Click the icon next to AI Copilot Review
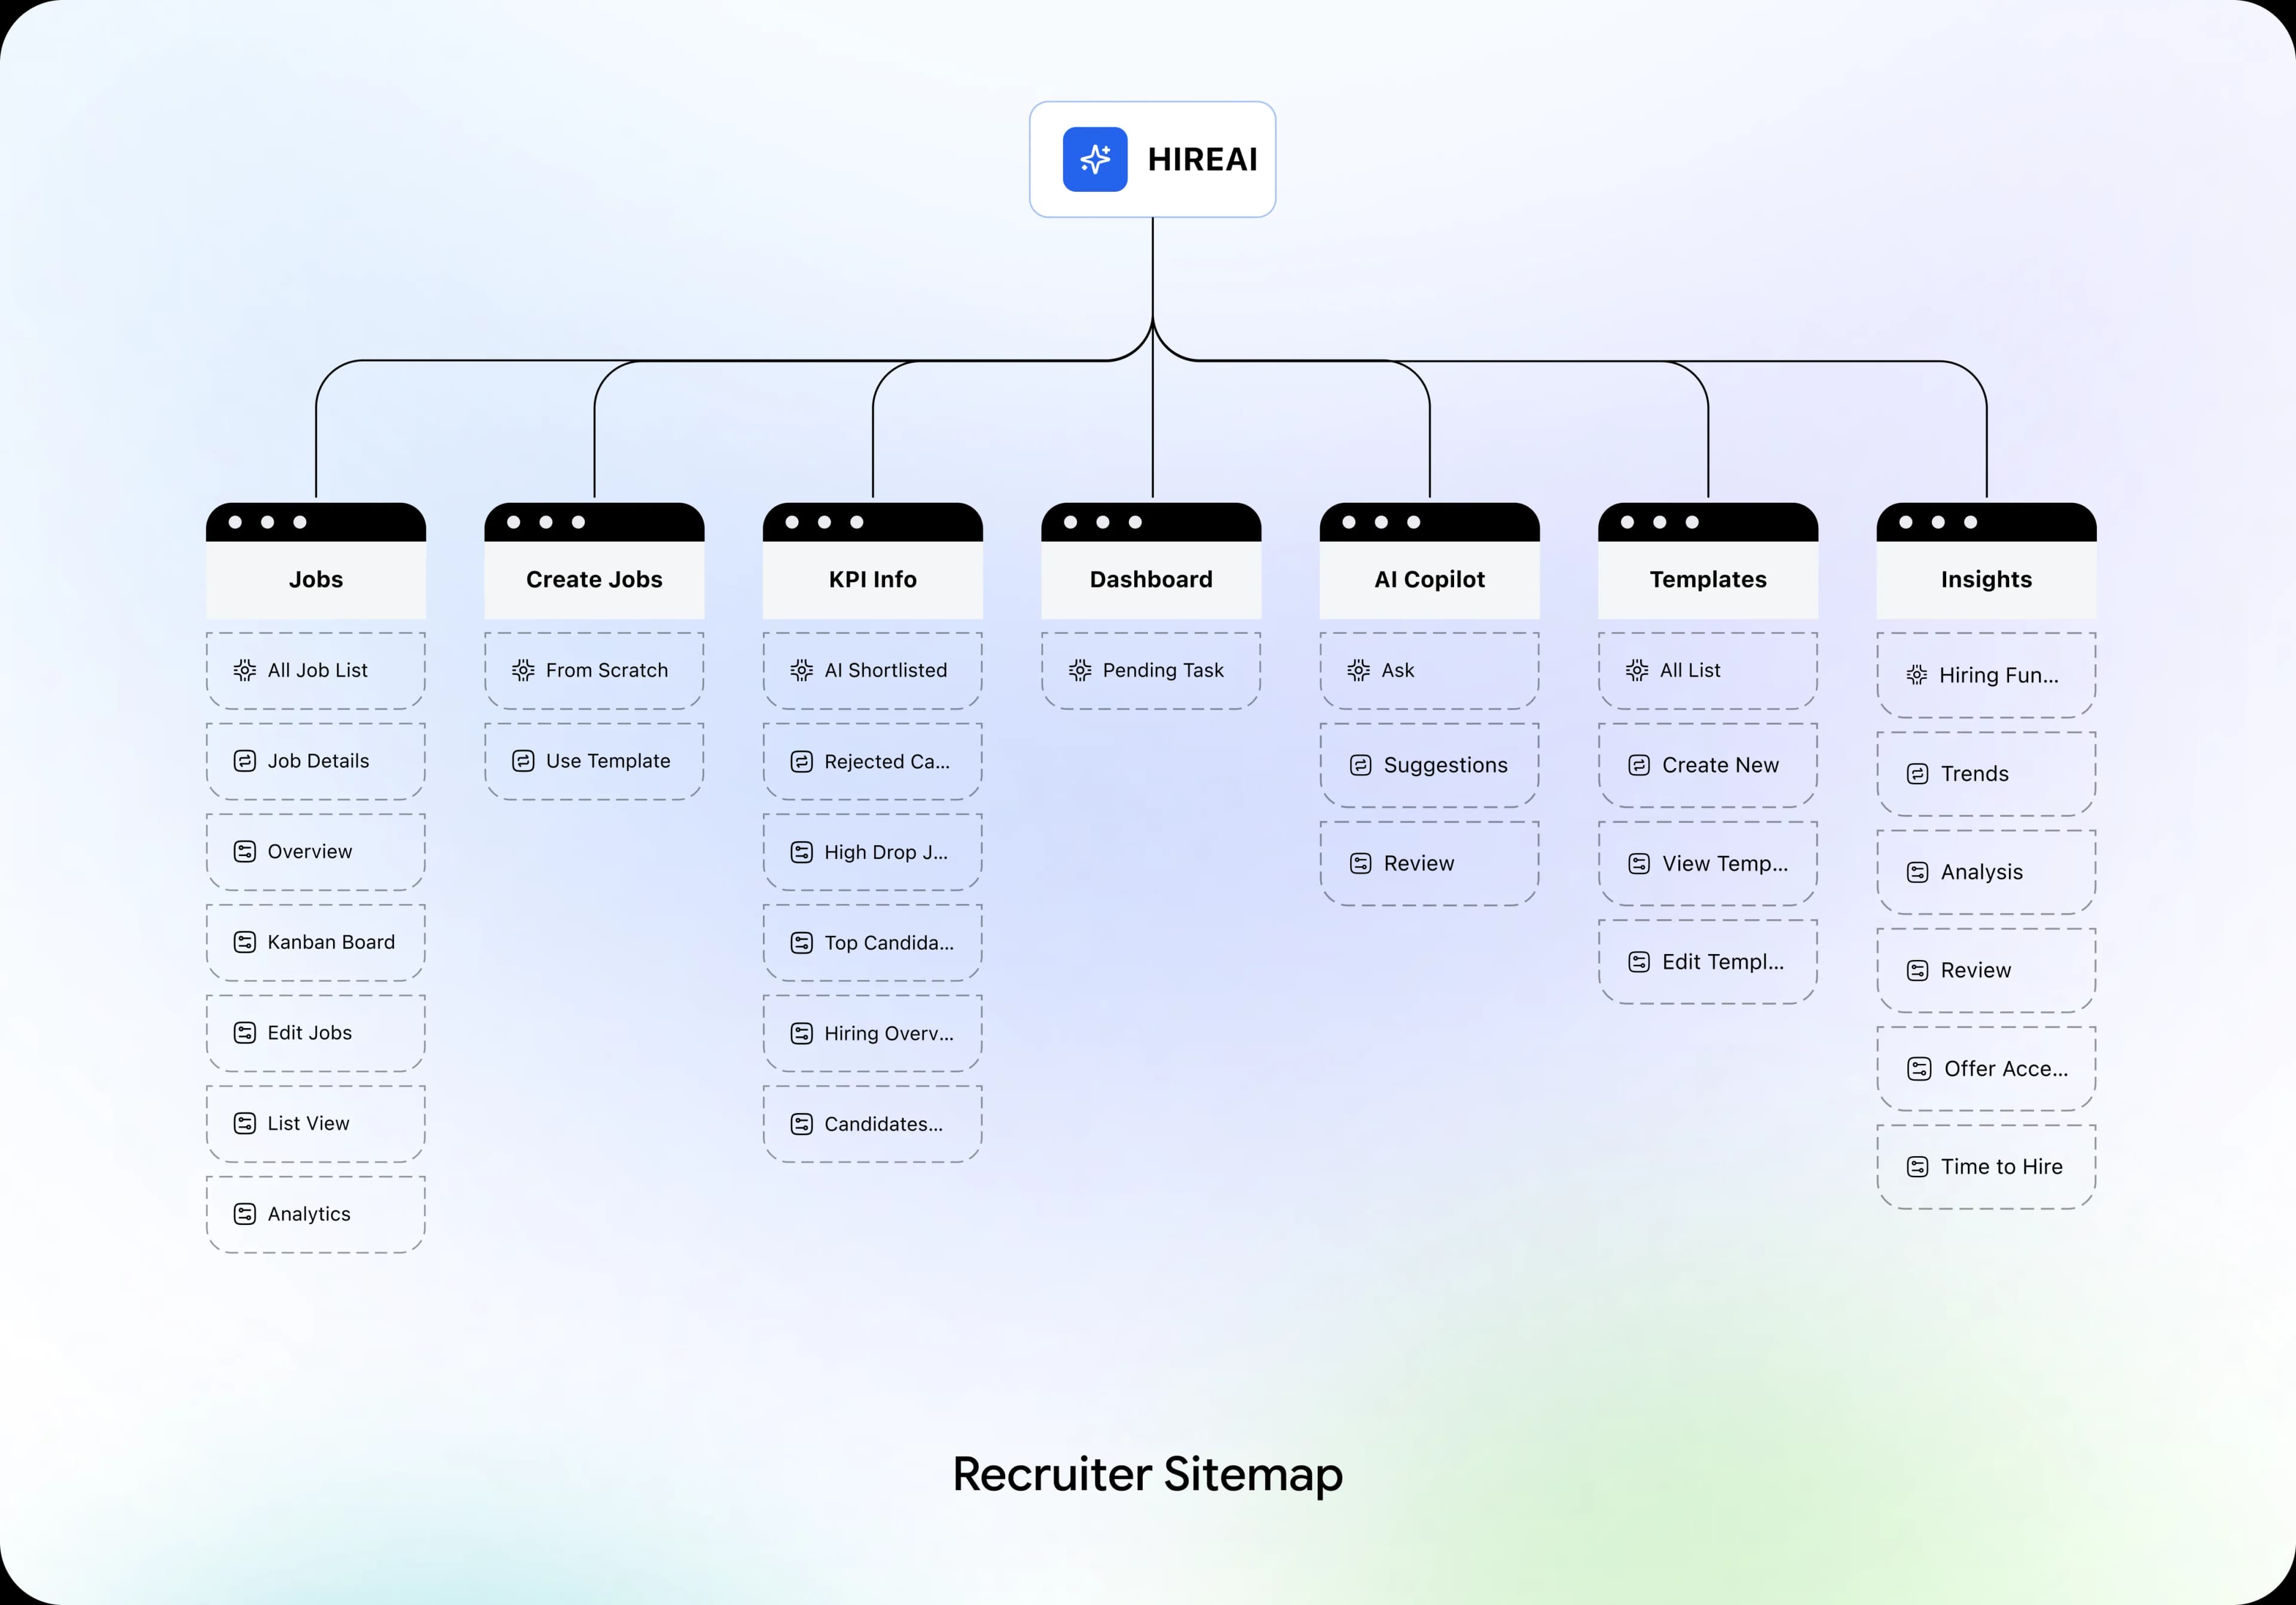The width and height of the screenshot is (2296, 1605). pos(1361,863)
